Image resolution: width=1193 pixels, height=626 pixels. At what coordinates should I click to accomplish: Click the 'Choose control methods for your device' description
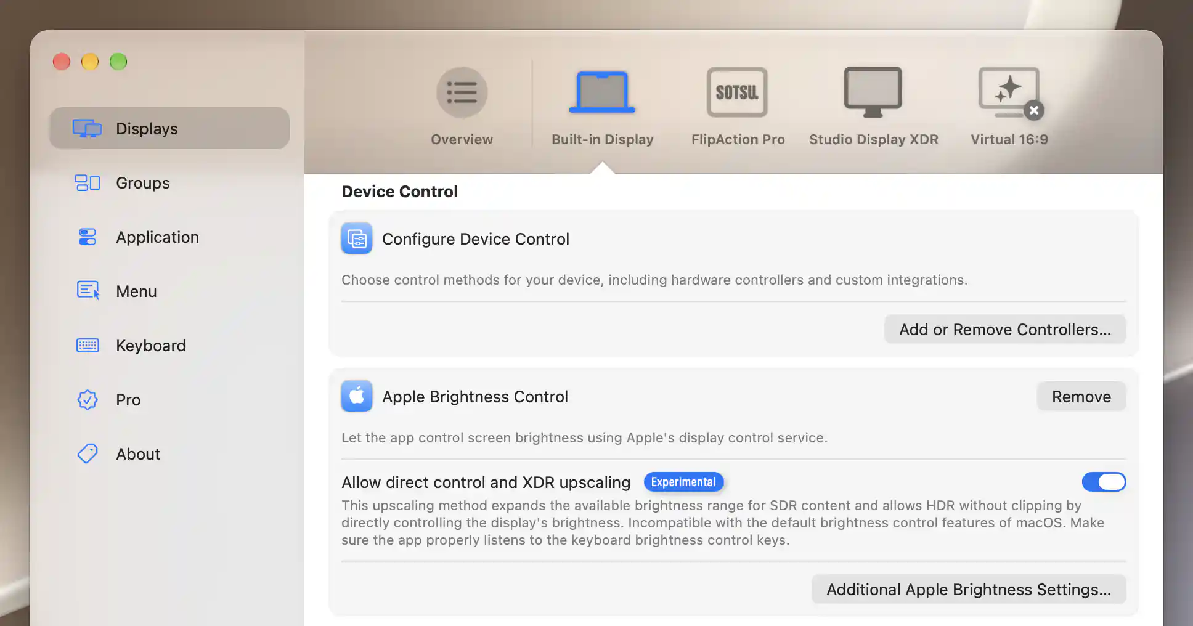pos(654,280)
